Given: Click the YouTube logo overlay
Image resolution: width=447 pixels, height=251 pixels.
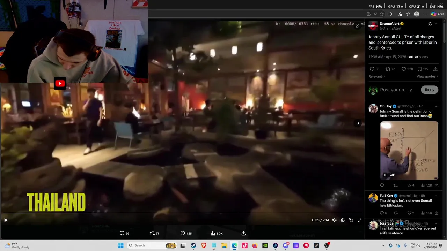Looking at the screenshot, I should coord(60,83).
